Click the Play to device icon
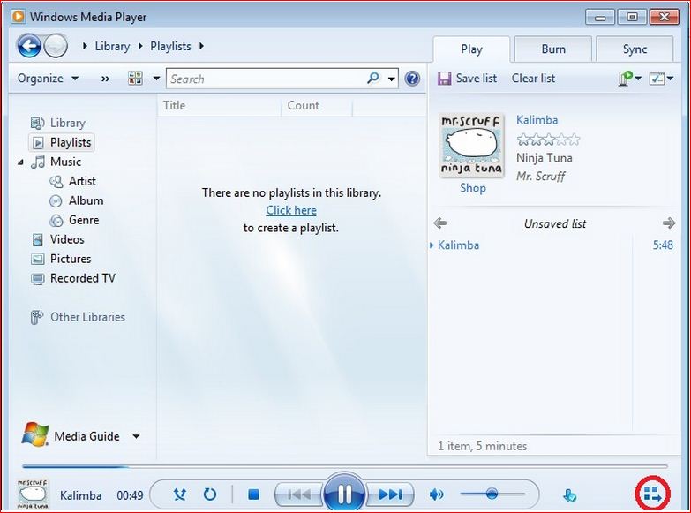691x513 pixels. [569, 495]
